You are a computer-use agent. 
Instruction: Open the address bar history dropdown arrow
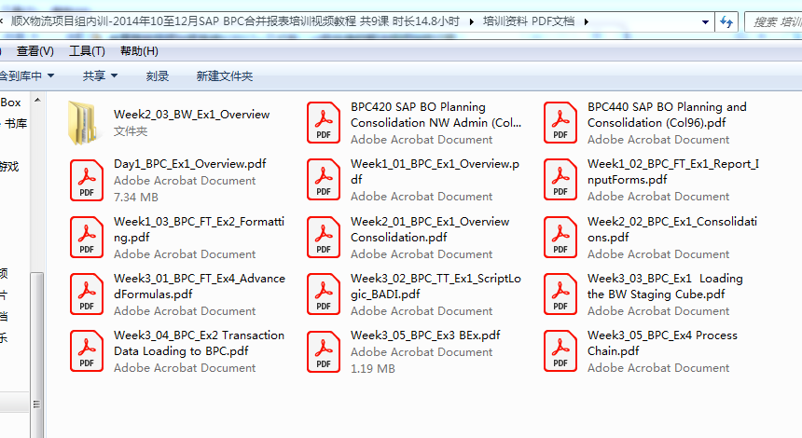pyautogui.click(x=705, y=22)
